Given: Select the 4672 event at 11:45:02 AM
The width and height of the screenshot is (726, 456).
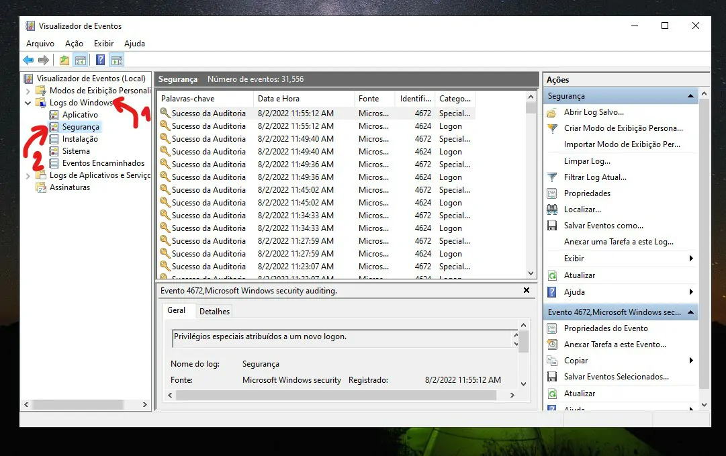Looking at the screenshot, I should pyautogui.click(x=316, y=190).
